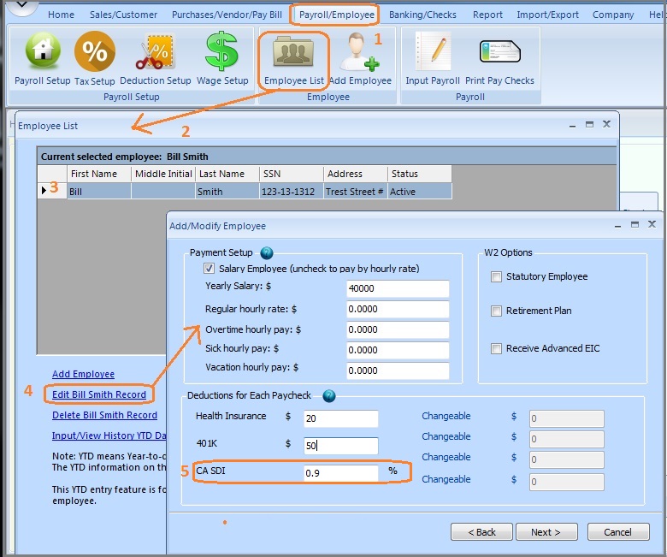Click the Yearly Salary input field
This screenshot has height=557, width=667.
coord(398,288)
